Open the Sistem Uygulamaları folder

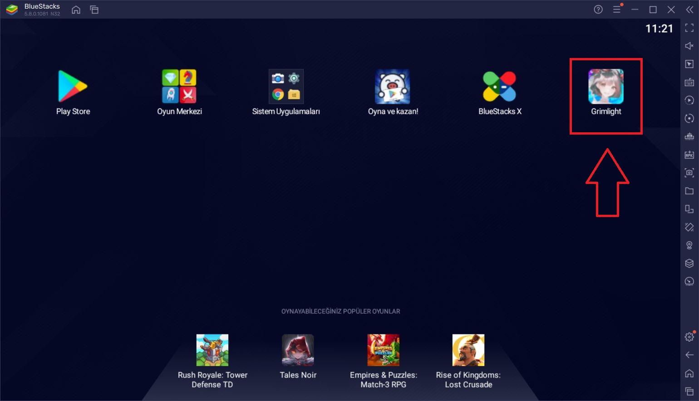[x=286, y=87]
